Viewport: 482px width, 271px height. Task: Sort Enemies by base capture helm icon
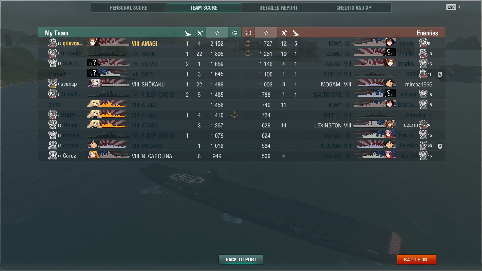coord(248,33)
